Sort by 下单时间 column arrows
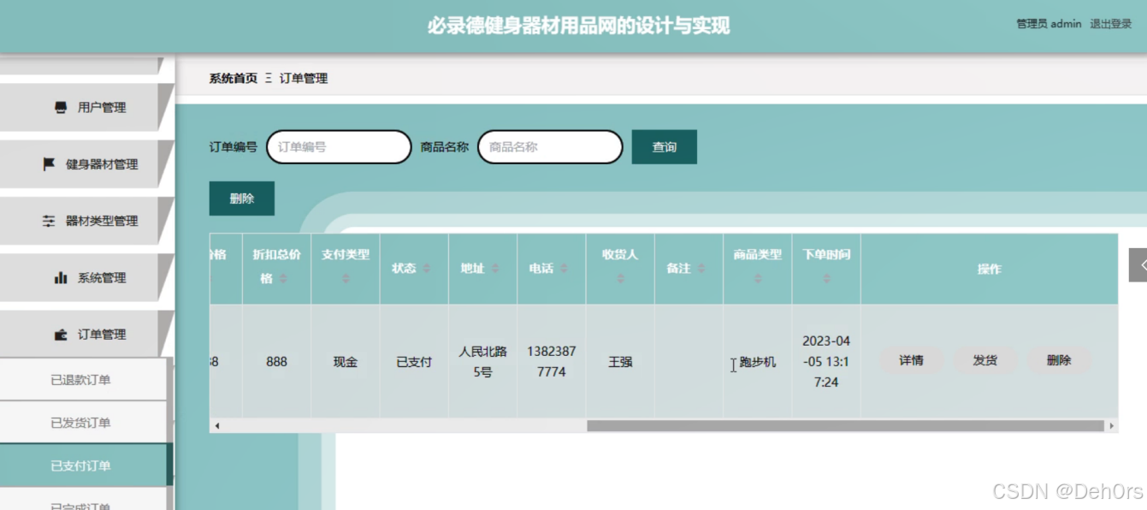Screen dimensions: 1147x510 [826, 279]
